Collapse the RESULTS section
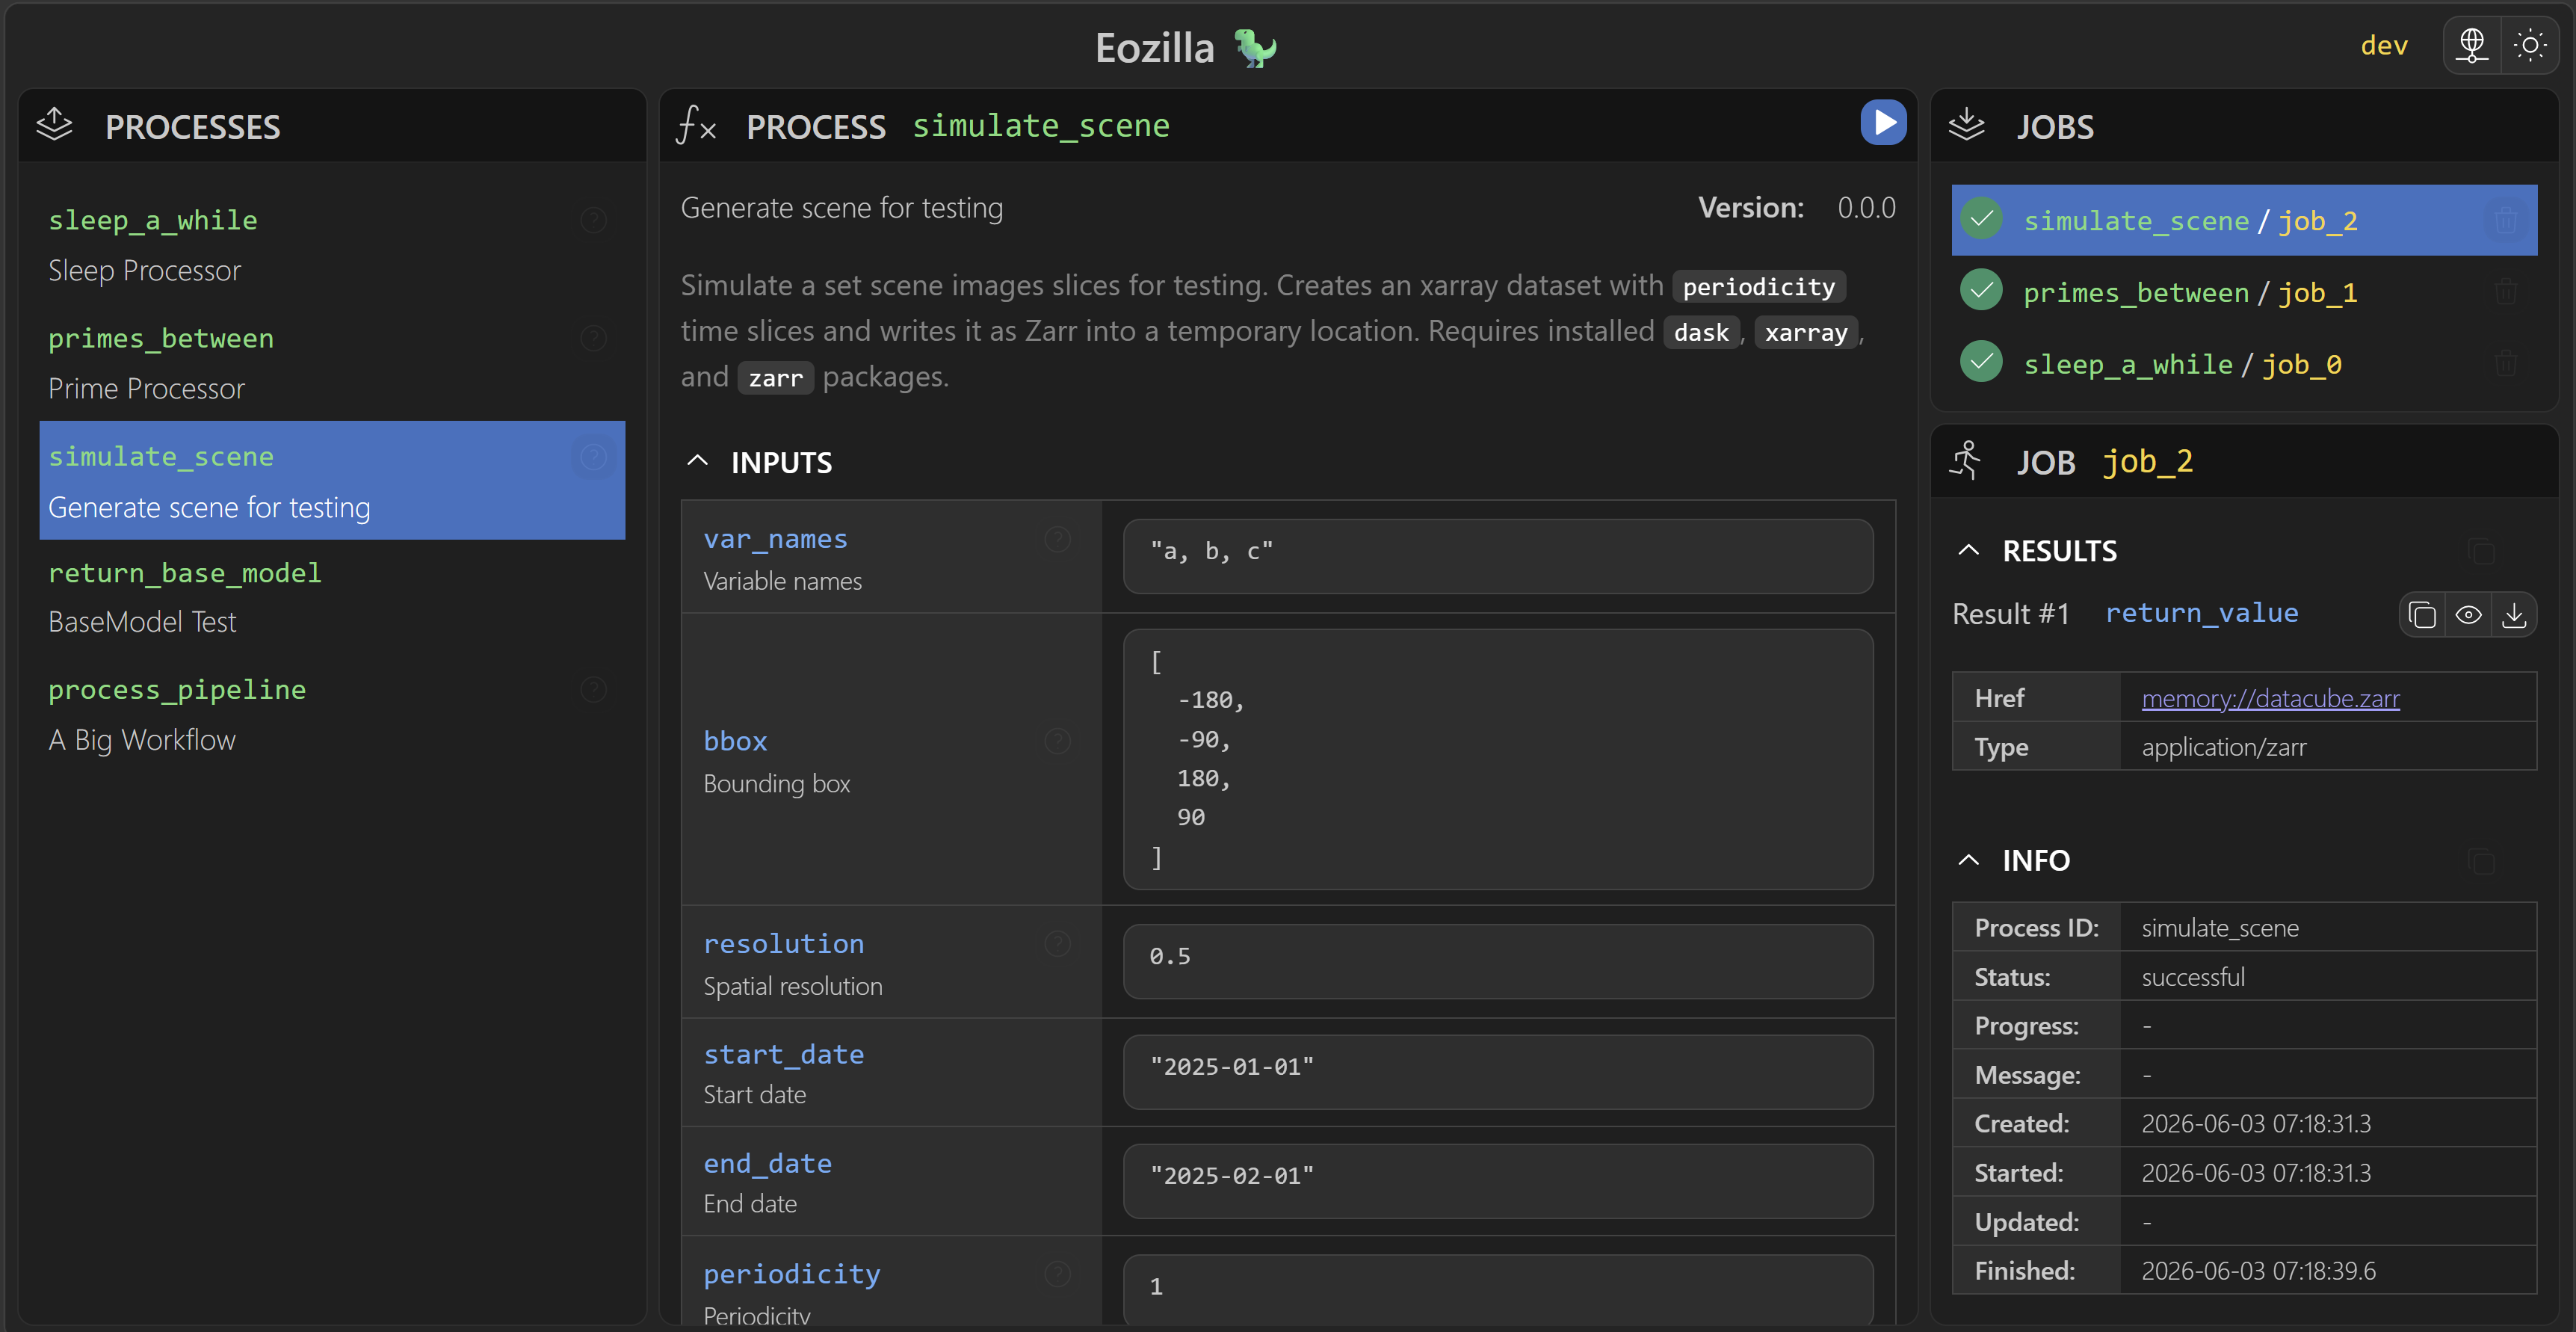Screen dimensions: 2576x1332 pyautogui.click(x=1968, y=550)
